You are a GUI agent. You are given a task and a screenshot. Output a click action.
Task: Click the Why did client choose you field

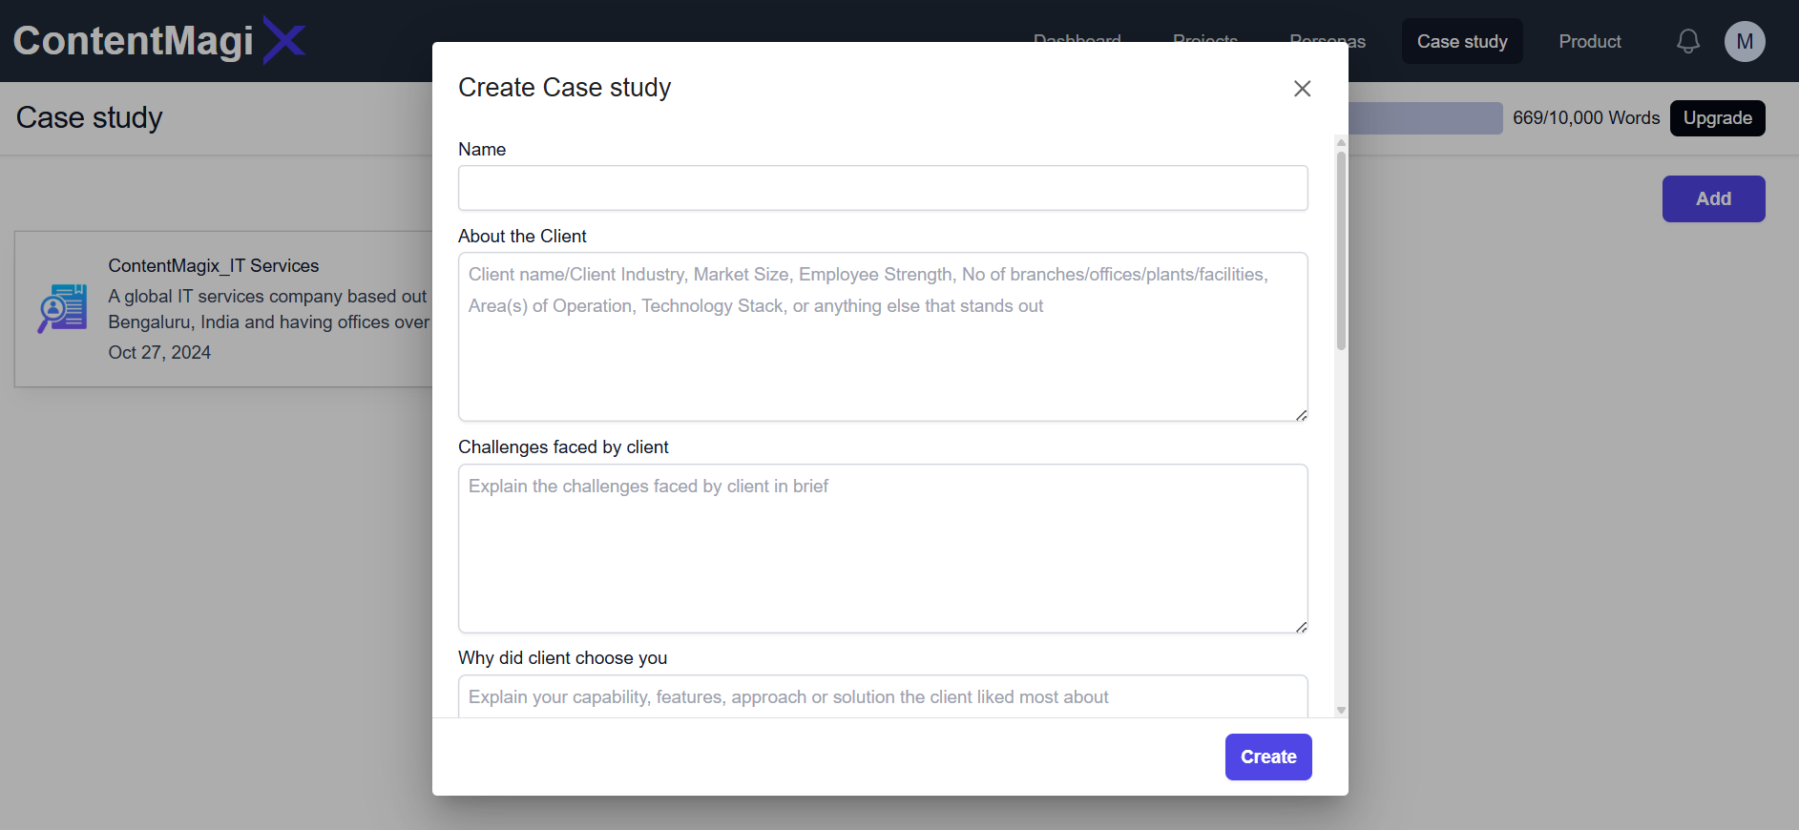[882, 696]
